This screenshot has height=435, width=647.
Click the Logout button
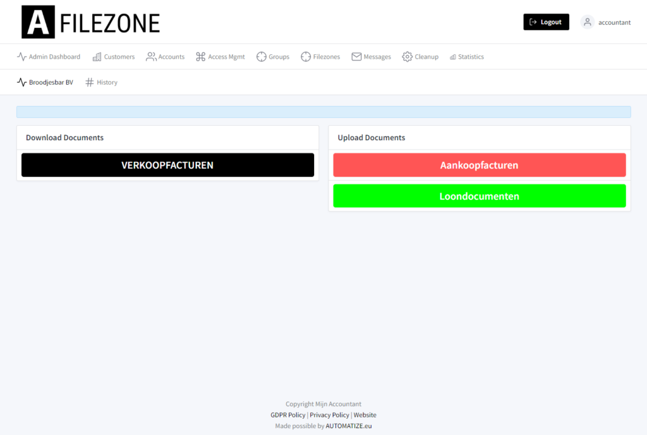pos(547,22)
